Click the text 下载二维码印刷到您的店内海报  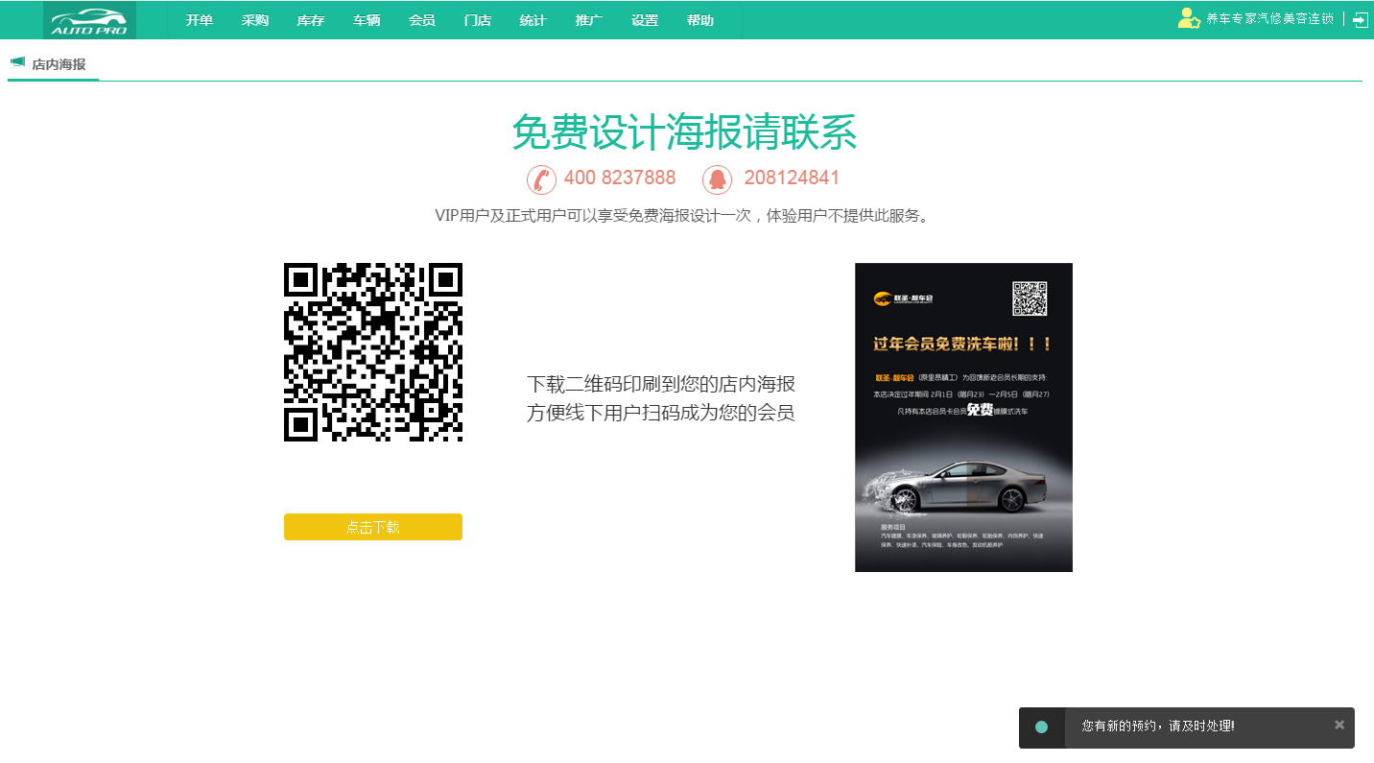(661, 385)
